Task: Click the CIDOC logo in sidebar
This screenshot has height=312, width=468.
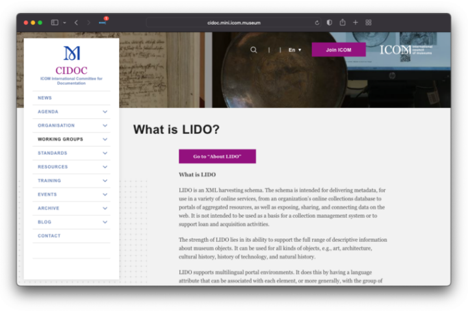Action: pyautogui.click(x=71, y=63)
